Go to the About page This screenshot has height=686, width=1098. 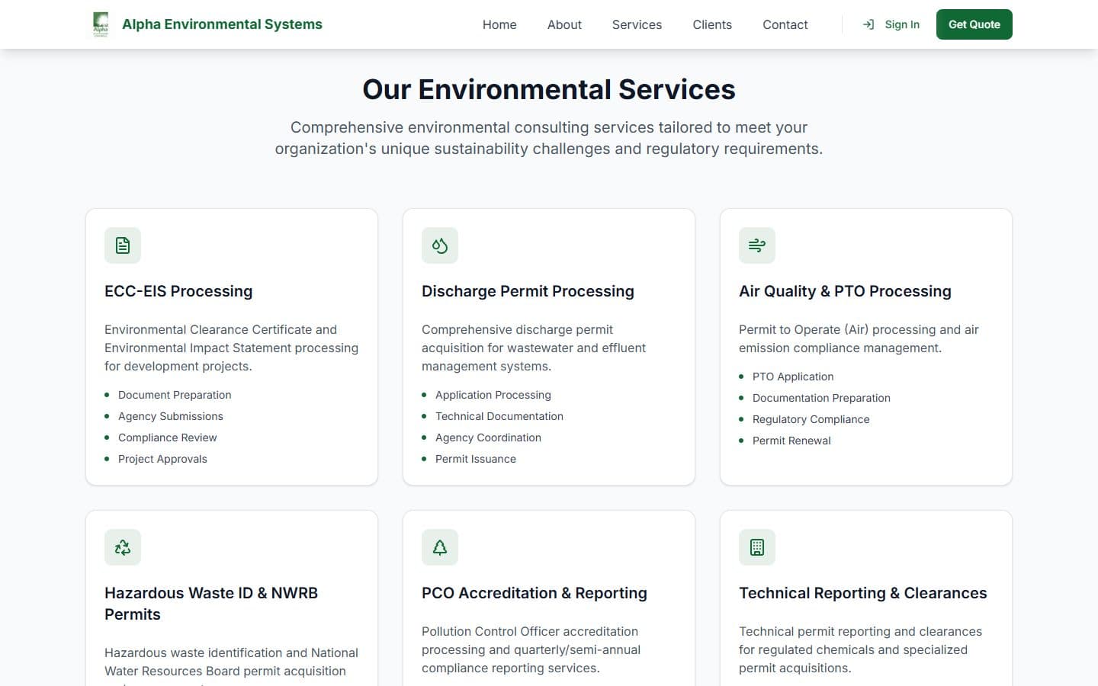tap(564, 24)
